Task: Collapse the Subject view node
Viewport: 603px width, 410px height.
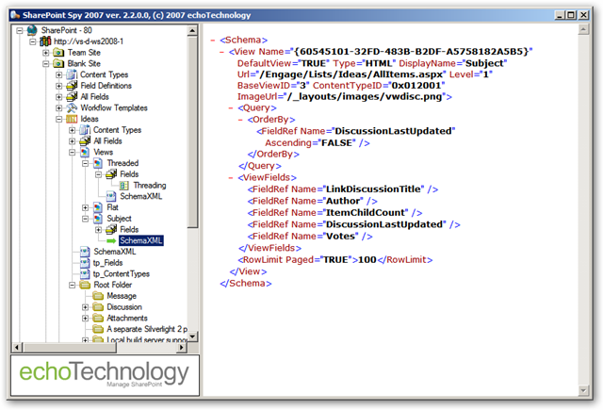Action: 85,219
